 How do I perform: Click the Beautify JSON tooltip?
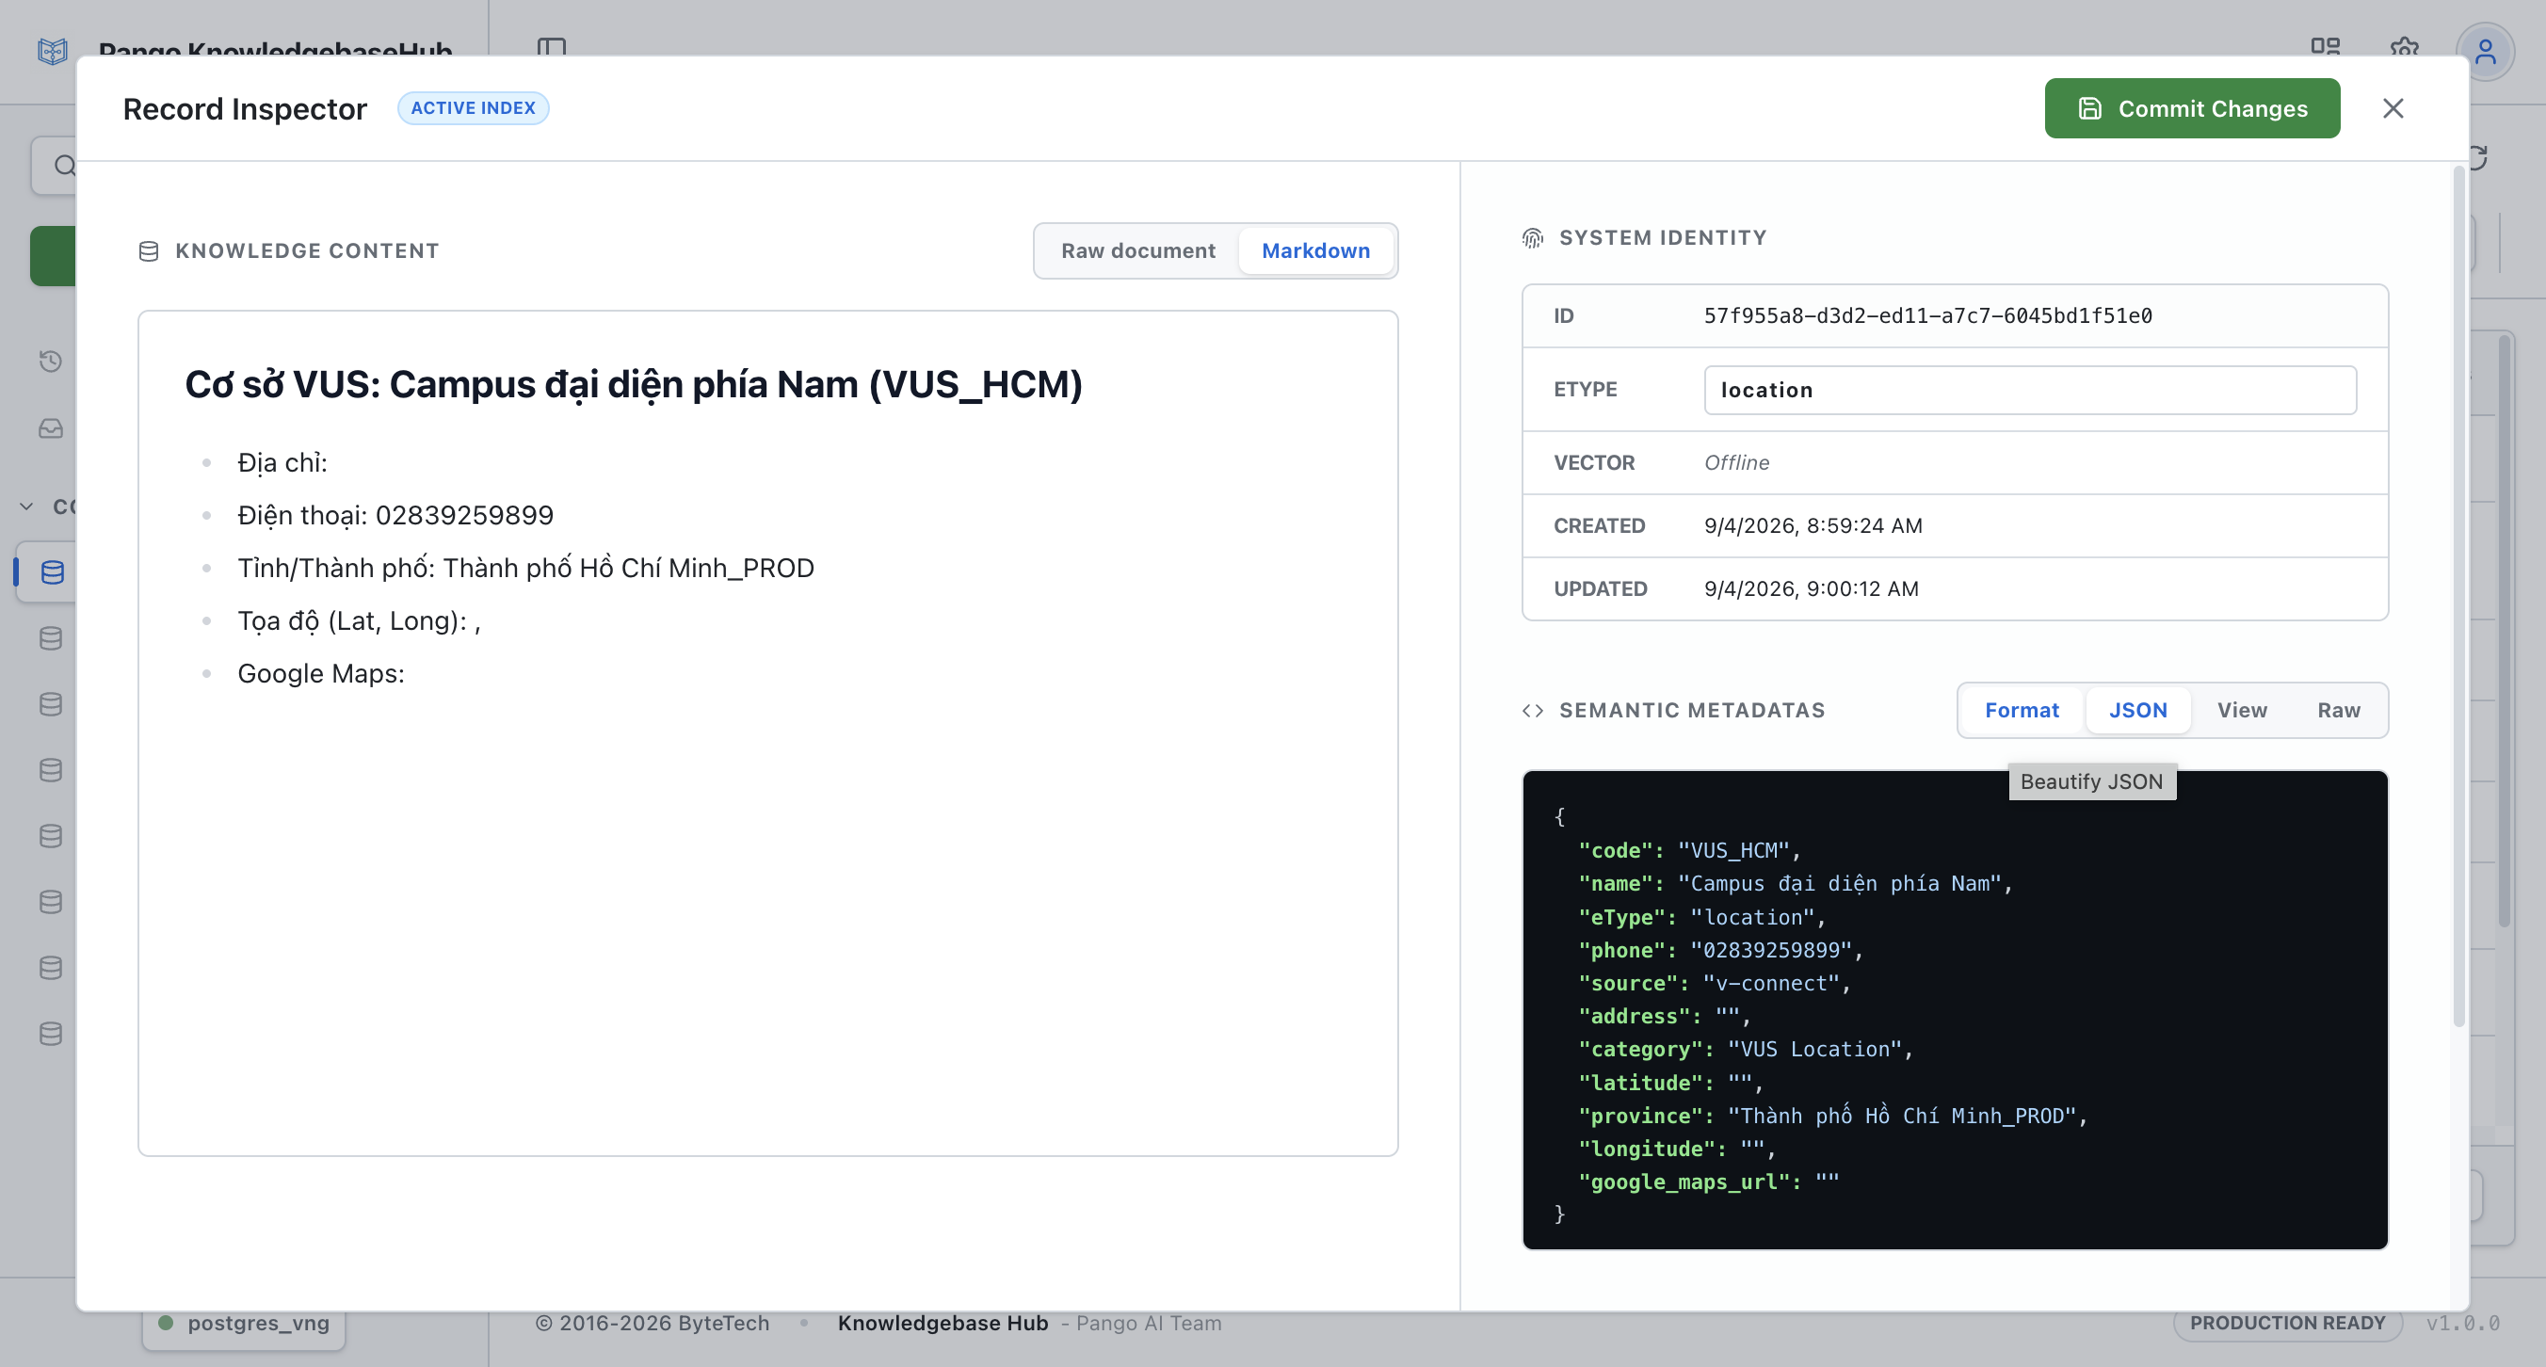[x=2091, y=780]
